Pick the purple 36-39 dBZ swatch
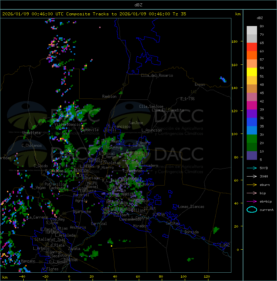 [252, 113]
